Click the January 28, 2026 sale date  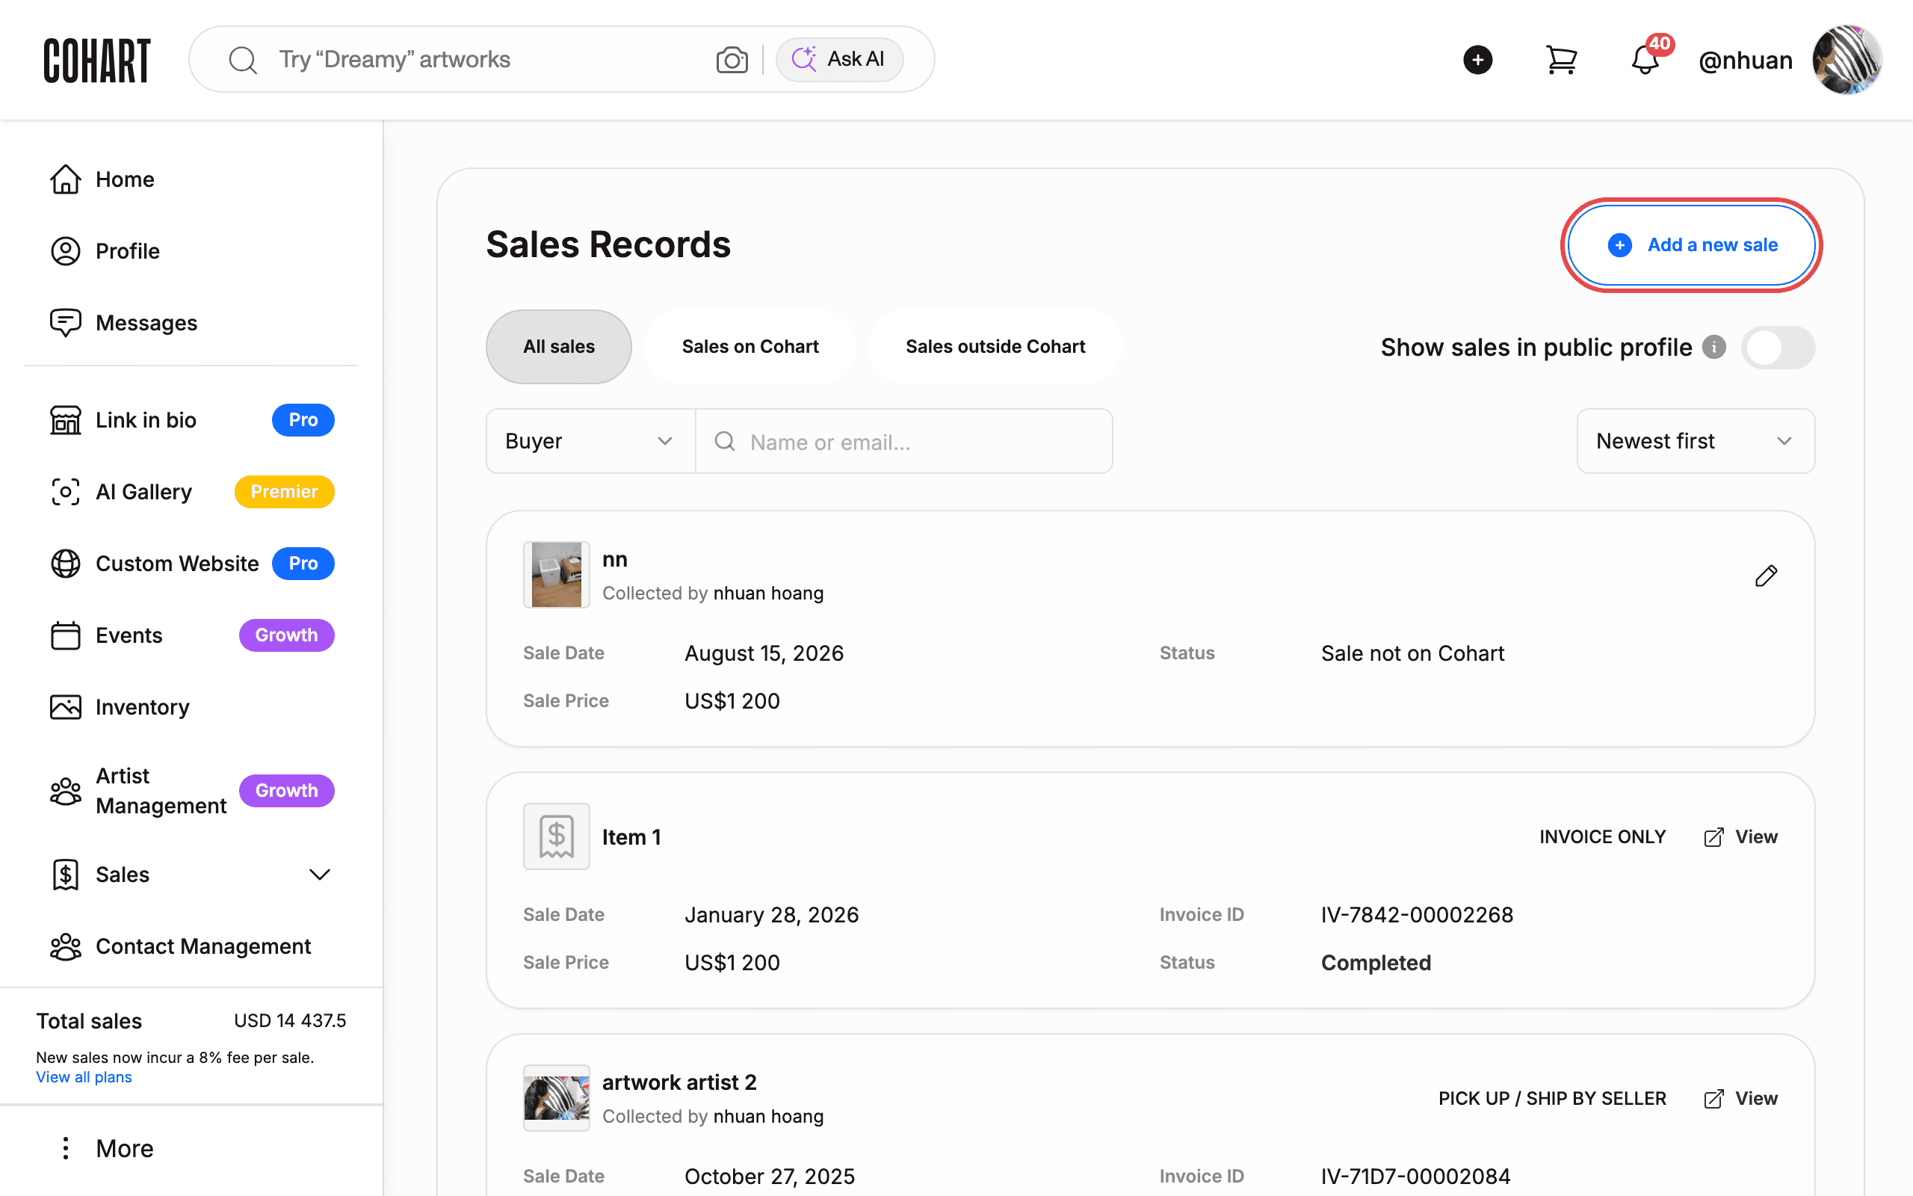tap(771, 915)
